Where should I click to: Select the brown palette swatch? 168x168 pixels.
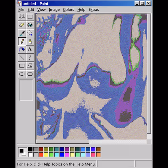pyautogui.click(x=98, y=149)
